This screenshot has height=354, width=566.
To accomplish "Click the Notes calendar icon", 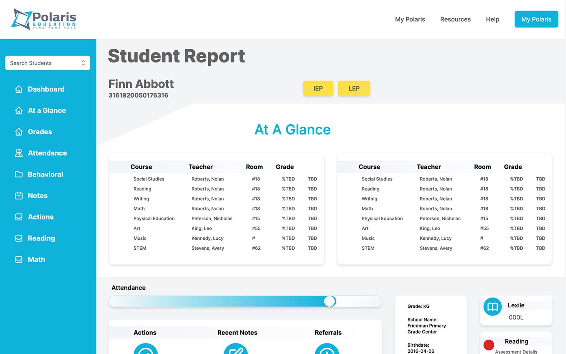I will click(19, 196).
